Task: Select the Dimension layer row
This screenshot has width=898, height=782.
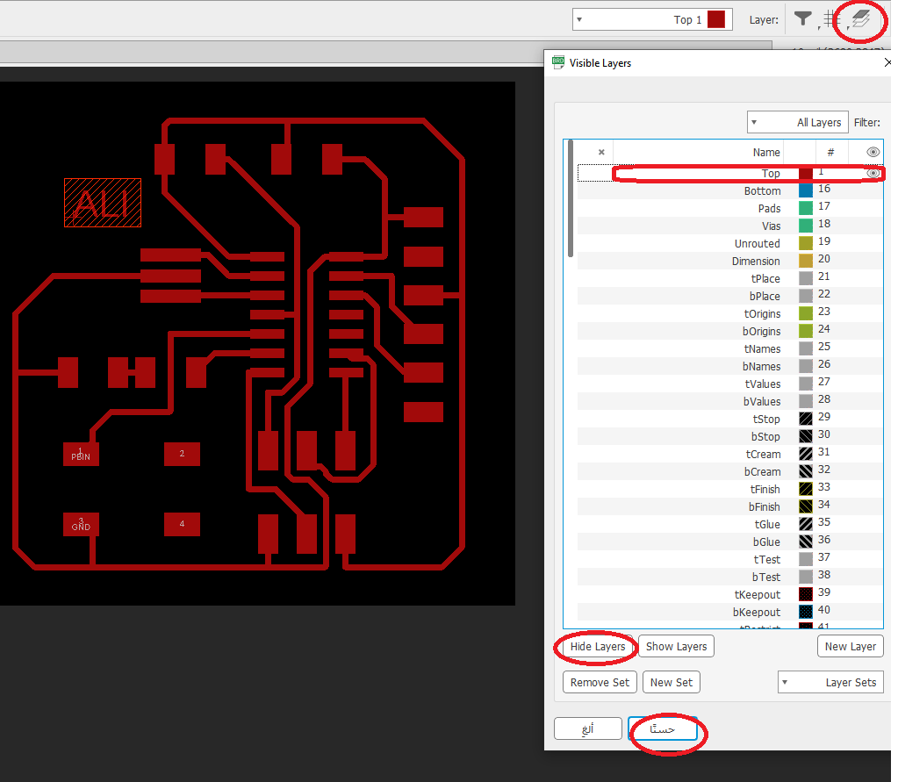Action: (729, 261)
